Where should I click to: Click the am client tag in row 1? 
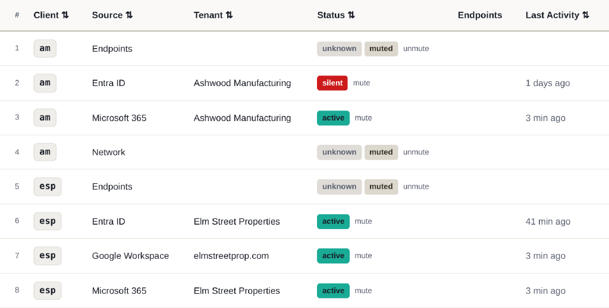[x=45, y=49]
